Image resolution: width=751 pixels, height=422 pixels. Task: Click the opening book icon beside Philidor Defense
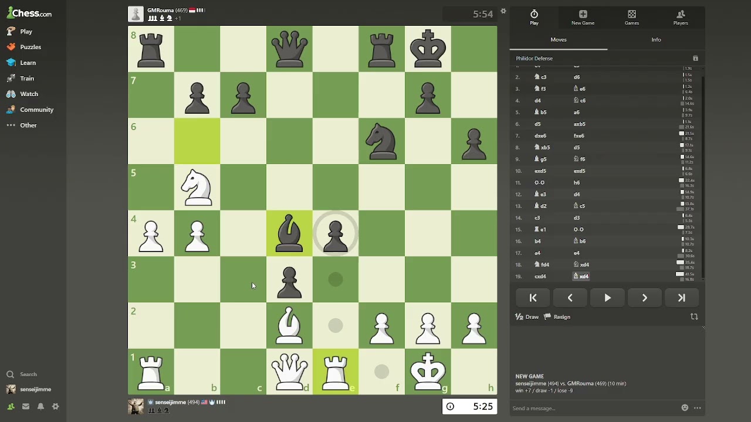[695, 59]
